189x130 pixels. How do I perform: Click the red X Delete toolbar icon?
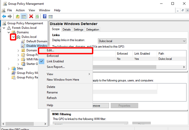tap(31, 16)
